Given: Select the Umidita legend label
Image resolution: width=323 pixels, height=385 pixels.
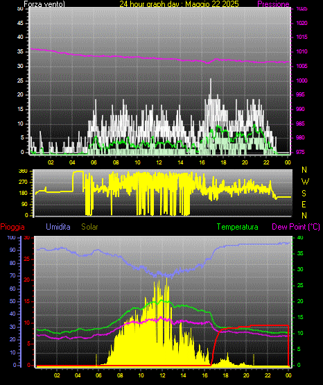Looking at the screenshot, I should coord(58,227).
